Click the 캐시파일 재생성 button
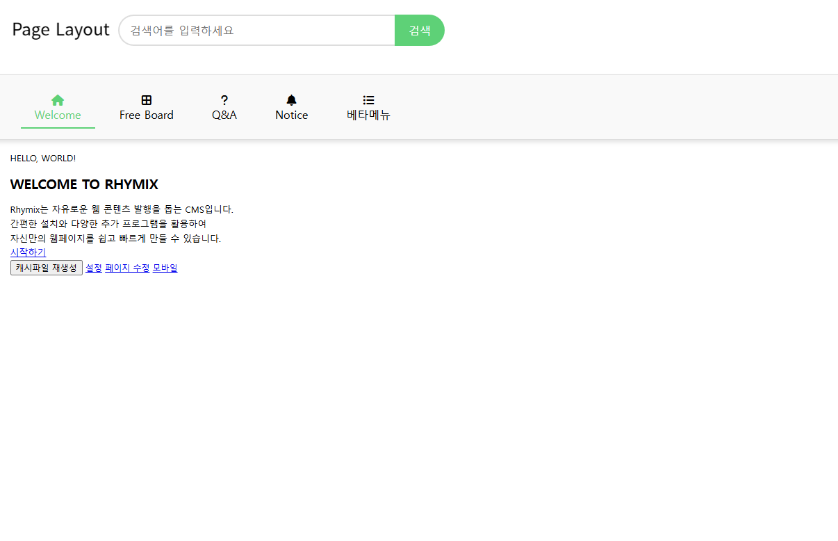Viewport: 838px width, 541px height. point(47,268)
